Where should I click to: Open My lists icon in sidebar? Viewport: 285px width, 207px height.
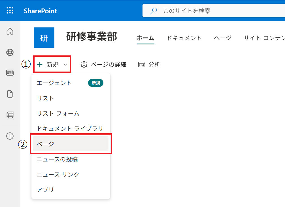pos(10,115)
